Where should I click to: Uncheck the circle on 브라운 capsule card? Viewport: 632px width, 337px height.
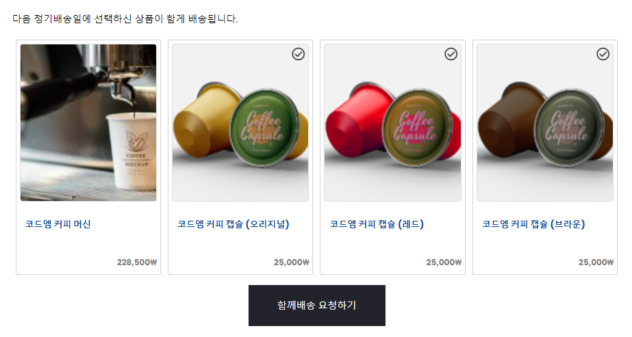tap(603, 54)
